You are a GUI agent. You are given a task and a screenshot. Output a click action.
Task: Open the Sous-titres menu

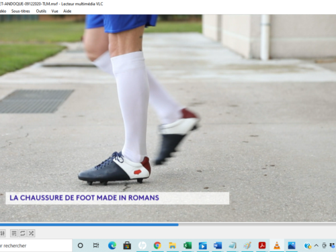pyautogui.click(x=21, y=11)
